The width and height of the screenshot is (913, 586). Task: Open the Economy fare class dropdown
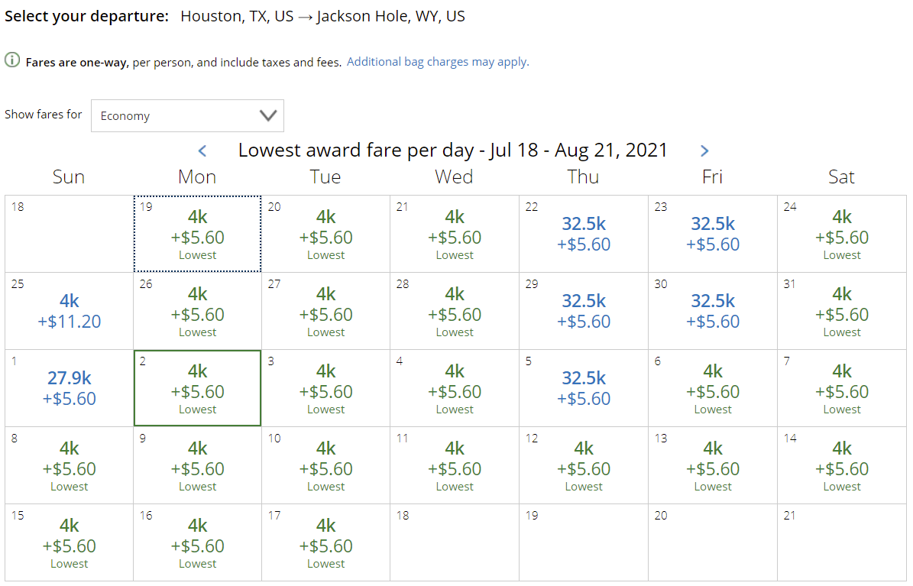[x=187, y=115]
